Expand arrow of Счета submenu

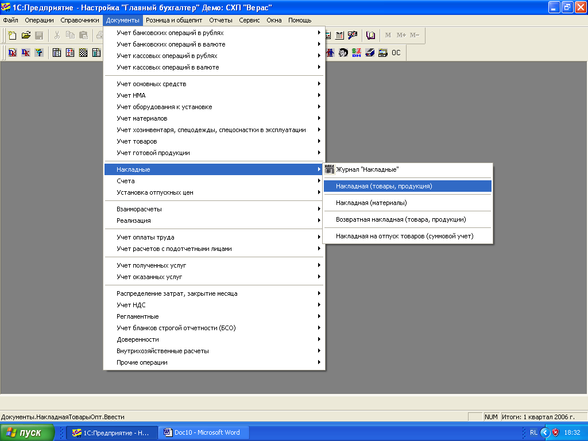click(319, 181)
